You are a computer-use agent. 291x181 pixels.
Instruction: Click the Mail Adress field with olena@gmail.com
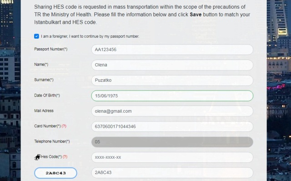[x=172, y=111]
